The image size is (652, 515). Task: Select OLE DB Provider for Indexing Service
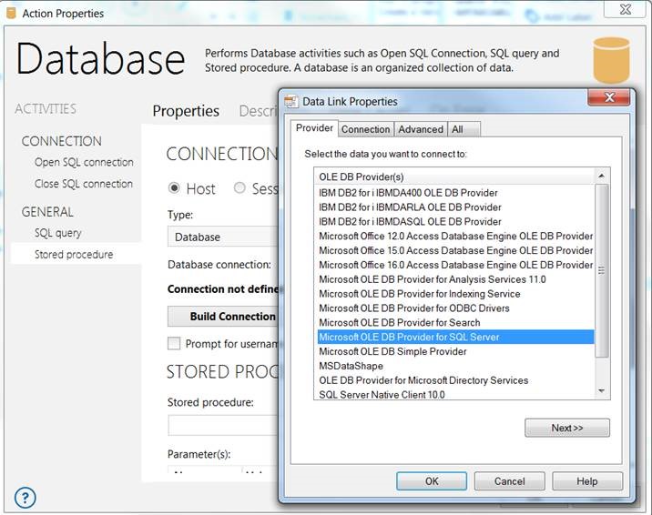coord(455,294)
